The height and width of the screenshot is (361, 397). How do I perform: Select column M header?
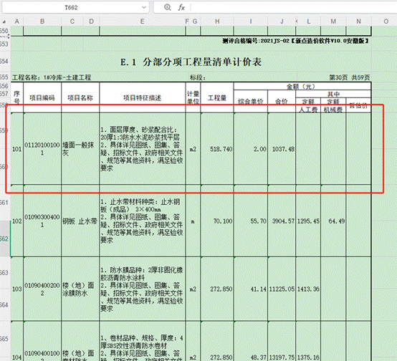(333, 21)
